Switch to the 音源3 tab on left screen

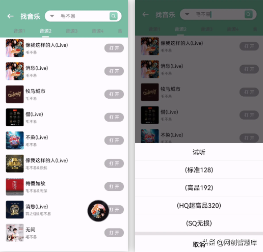pyautogui.click(x=71, y=31)
